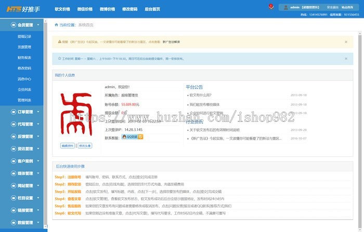Click the sidebar vertical scrollbar
This screenshot has width=364, height=232.
click(45, 124)
